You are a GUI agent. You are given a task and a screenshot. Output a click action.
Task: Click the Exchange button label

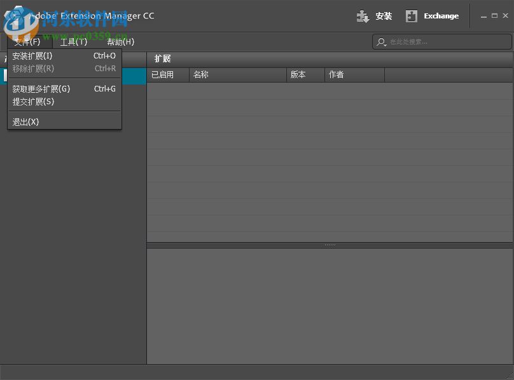point(440,16)
